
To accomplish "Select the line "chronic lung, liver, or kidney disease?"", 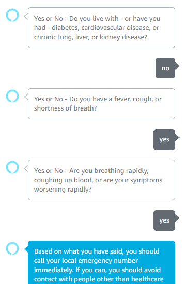I will [90, 37].
